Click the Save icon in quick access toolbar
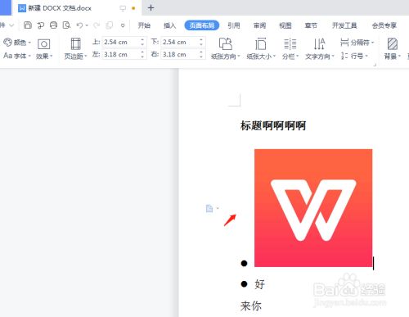This screenshot has height=317, width=409. click(28, 25)
